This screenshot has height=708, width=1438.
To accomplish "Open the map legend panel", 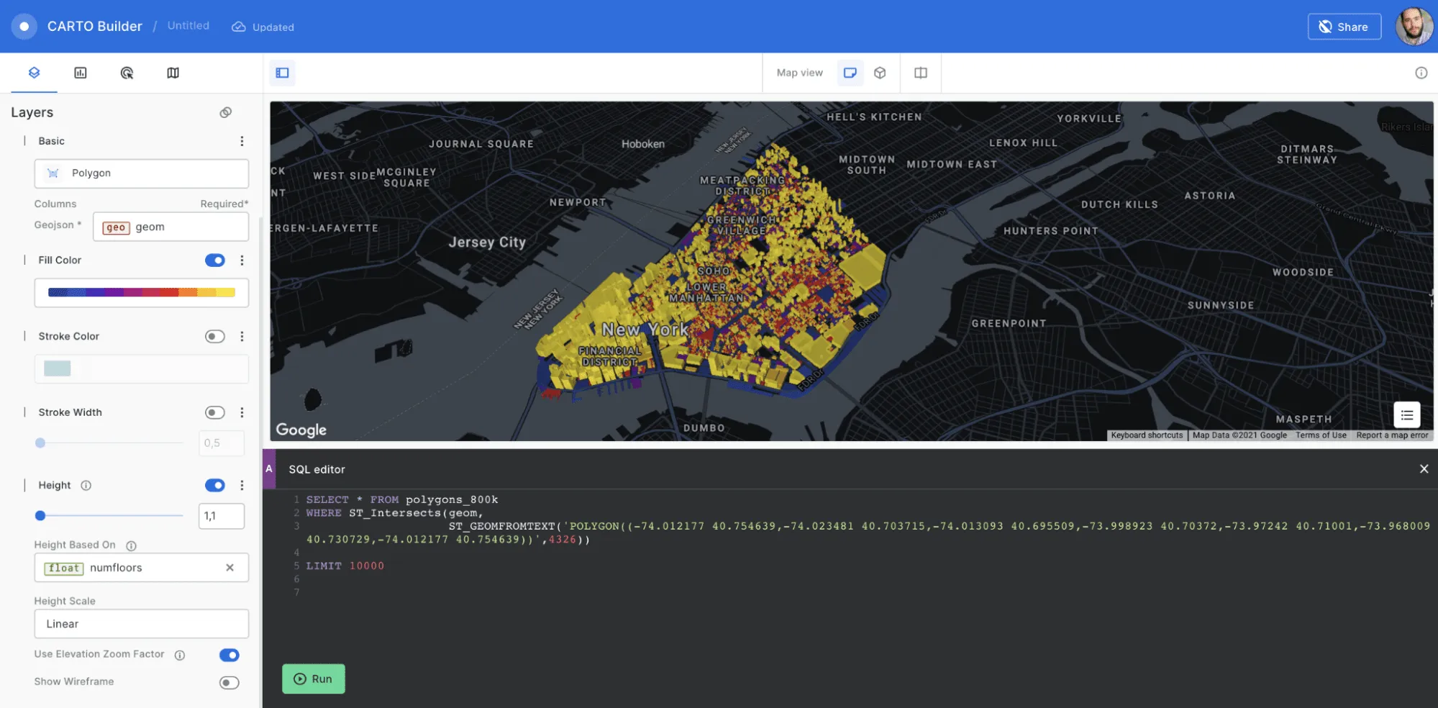I will 1407,414.
